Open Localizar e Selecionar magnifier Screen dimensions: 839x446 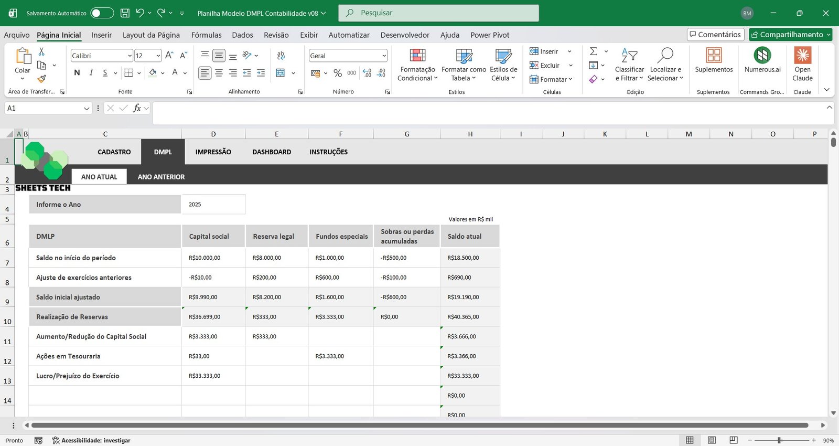665,56
